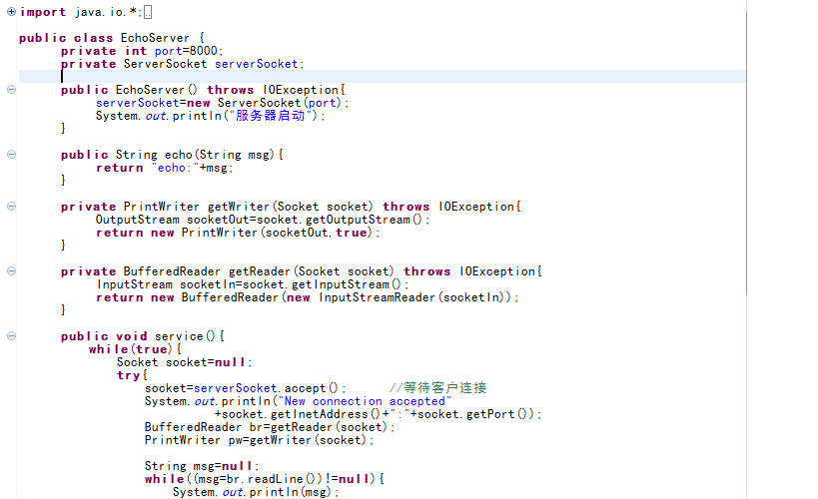818x499 pixels.
Task: Collapse the echo method fold
Action: 11,155
